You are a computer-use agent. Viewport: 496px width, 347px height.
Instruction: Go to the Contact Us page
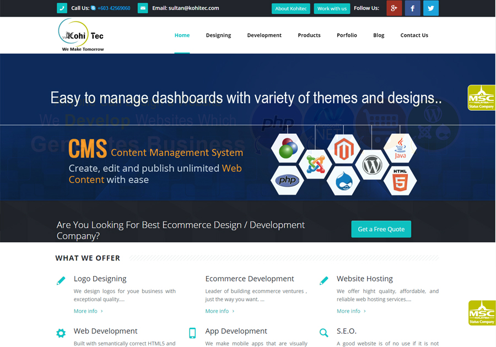coord(414,35)
